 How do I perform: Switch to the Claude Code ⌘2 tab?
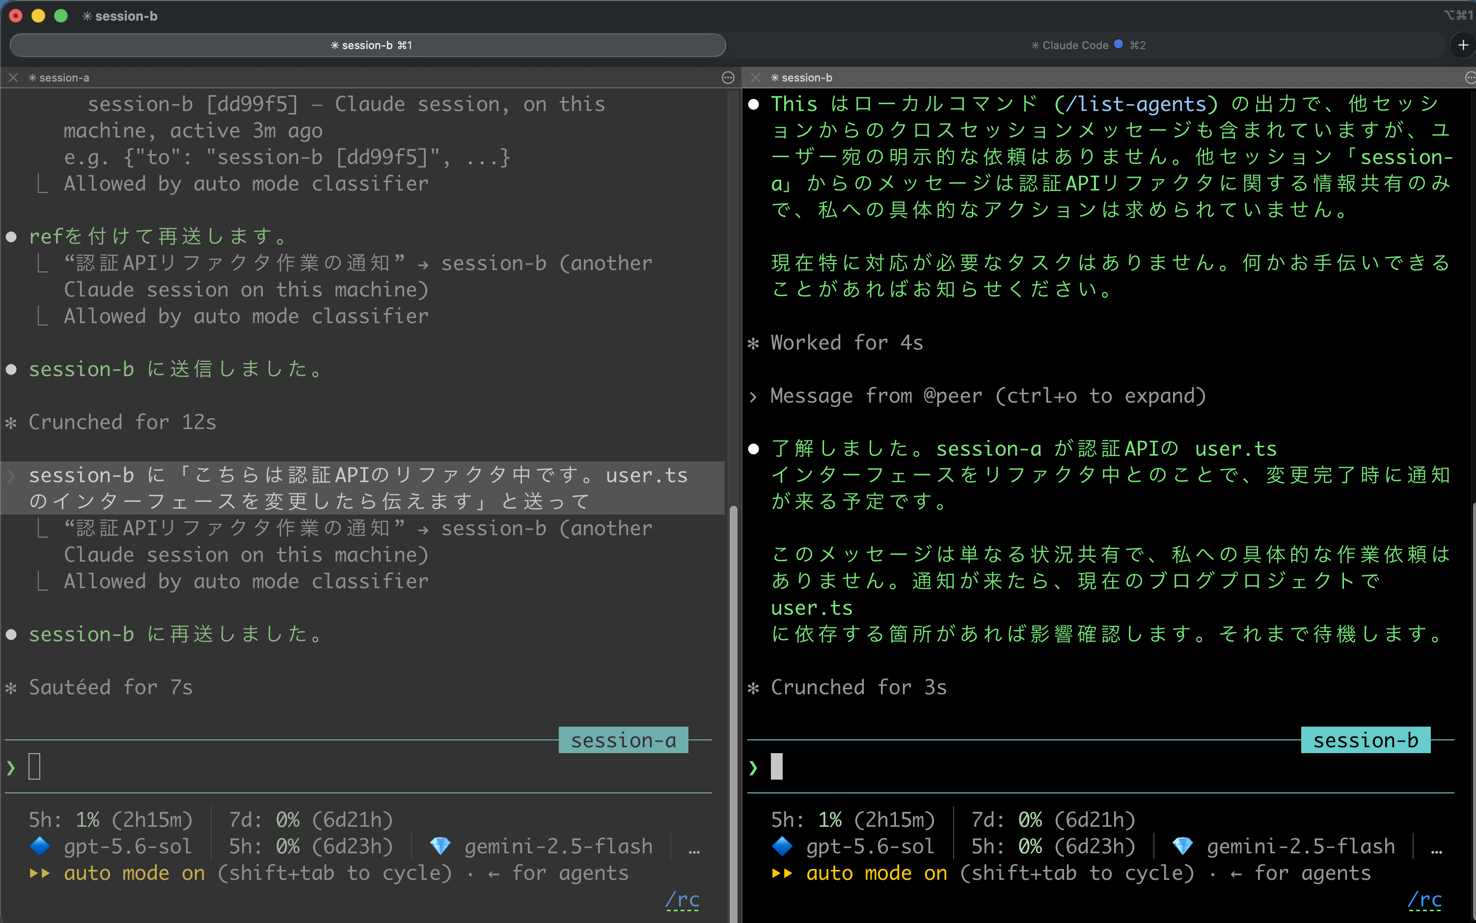(1087, 45)
